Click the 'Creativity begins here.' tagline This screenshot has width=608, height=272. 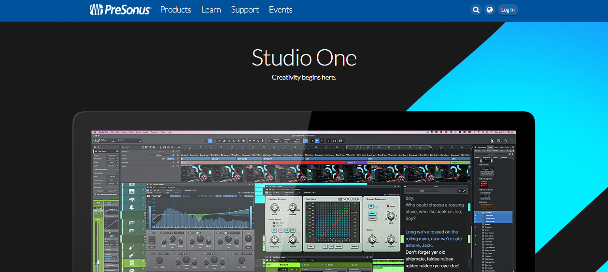[x=304, y=77]
